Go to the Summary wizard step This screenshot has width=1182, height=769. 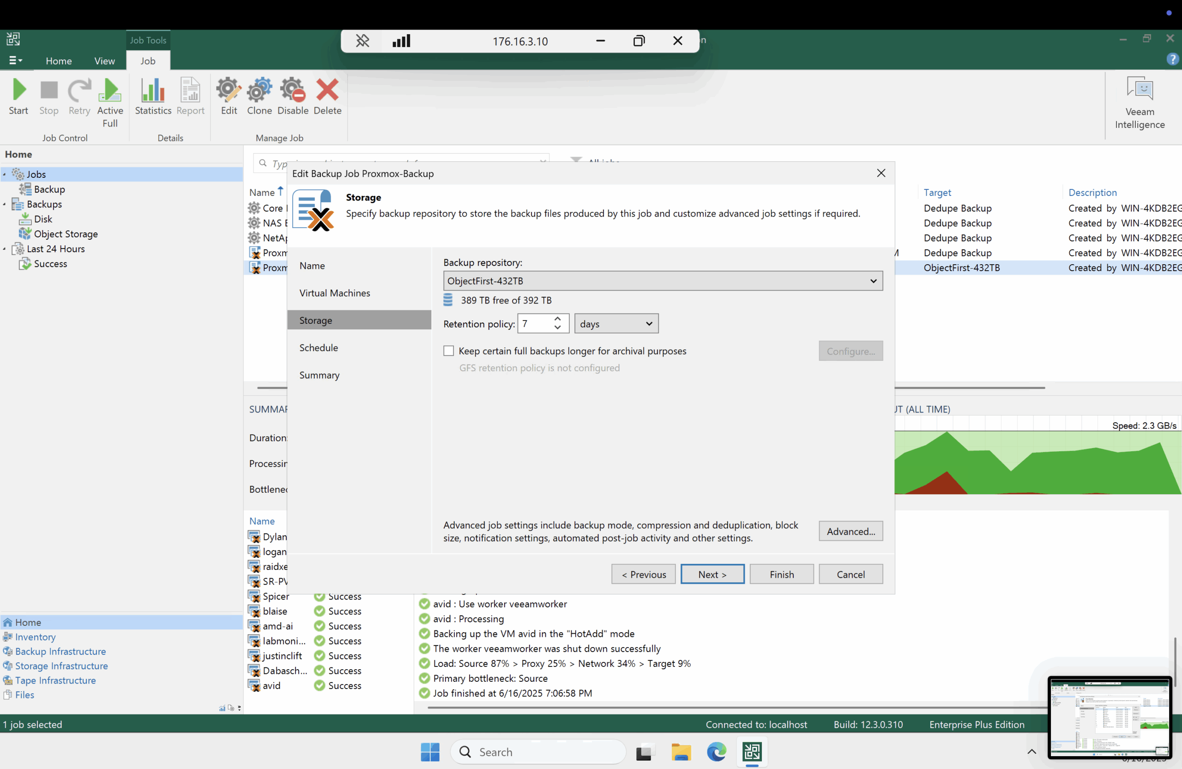tap(359, 375)
